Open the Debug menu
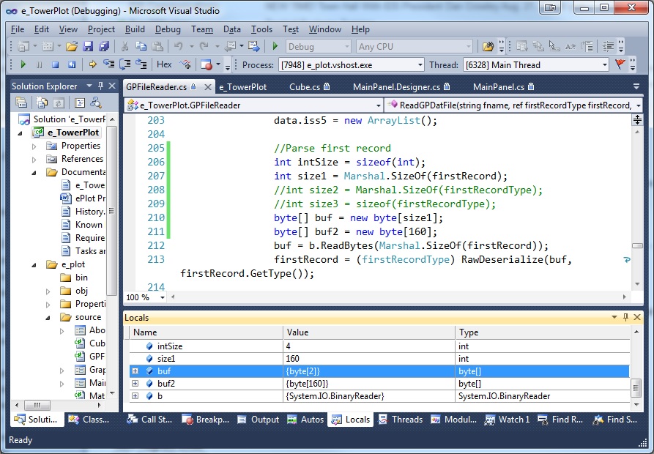 click(x=168, y=29)
